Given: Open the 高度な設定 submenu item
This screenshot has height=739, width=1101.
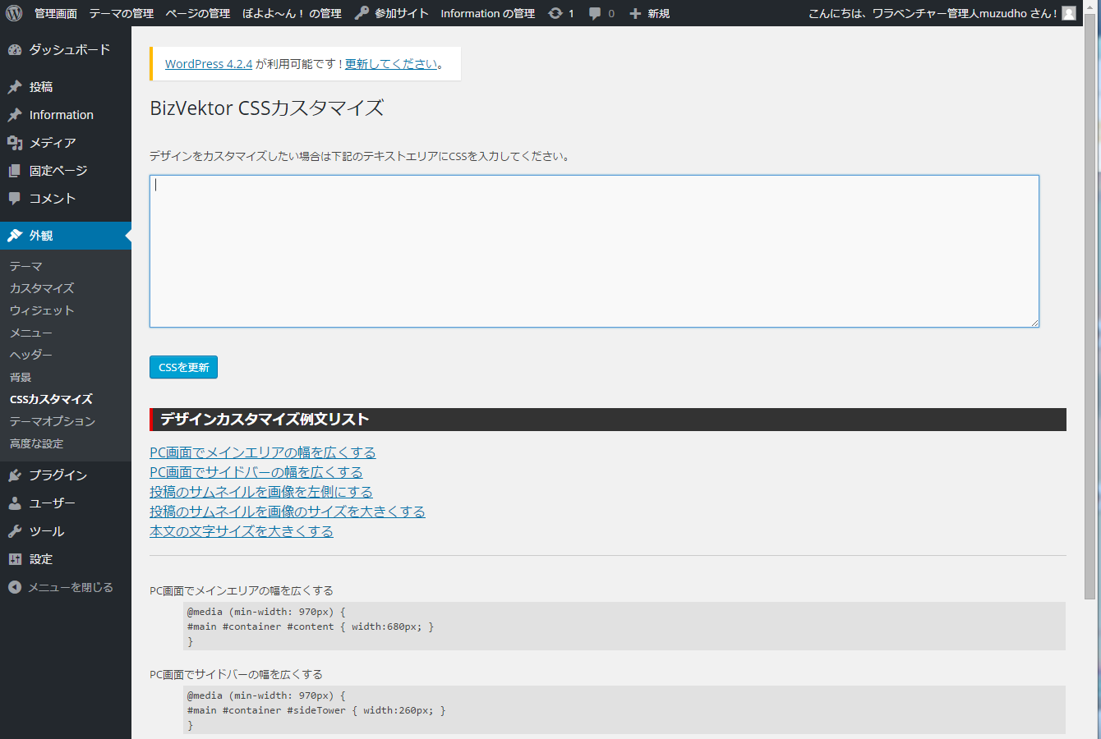Looking at the screenshot, I should click(x=36, y=443).
